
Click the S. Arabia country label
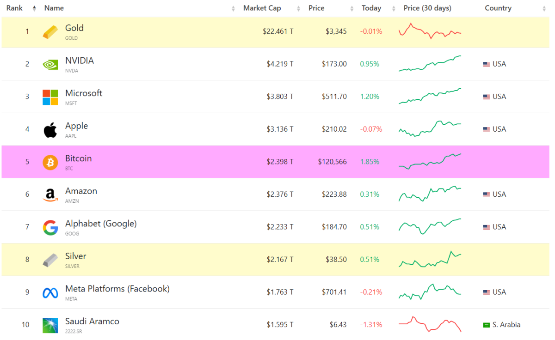(x=506, y=325)
